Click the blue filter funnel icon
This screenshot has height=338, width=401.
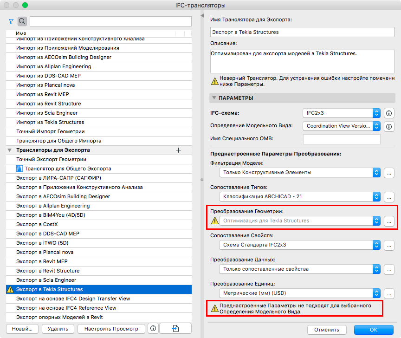click(x=11, y=21)
